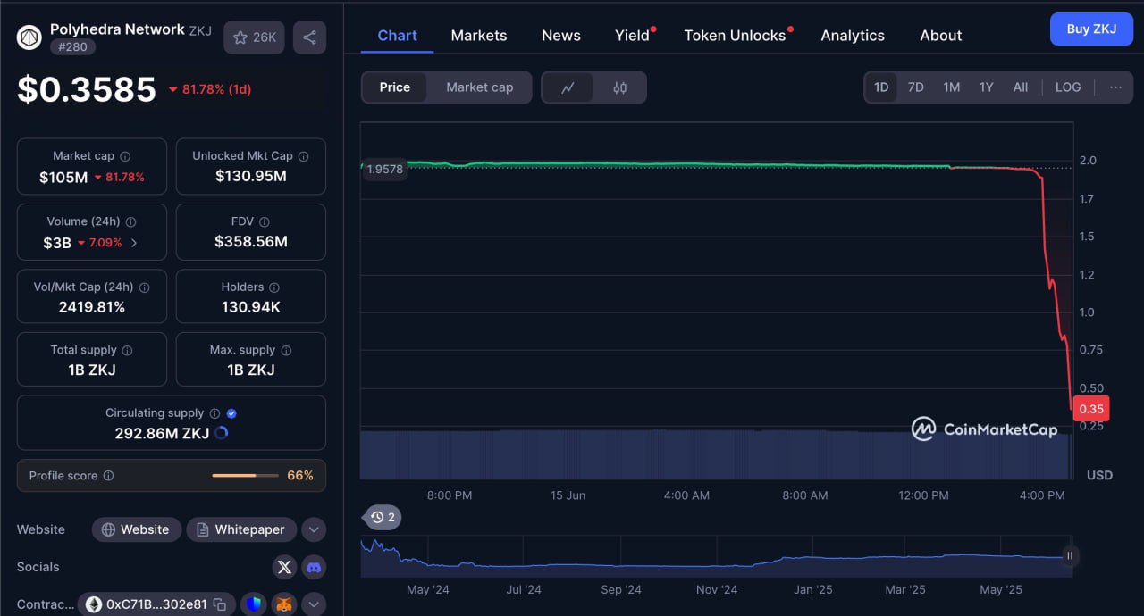Select line chart view icon
Screen dimensions: 1144x616
coord(568,87)
